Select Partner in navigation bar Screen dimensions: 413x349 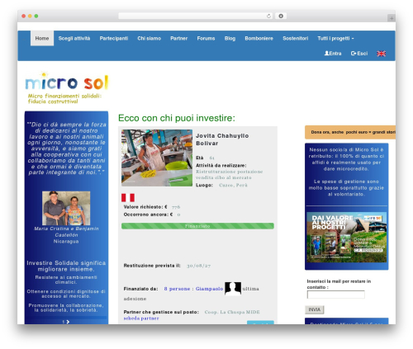coord(178,38)
